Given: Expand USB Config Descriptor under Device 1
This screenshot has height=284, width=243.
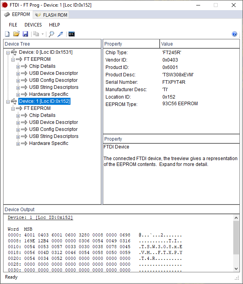Looking at the screenshot, I should [18, 130].
